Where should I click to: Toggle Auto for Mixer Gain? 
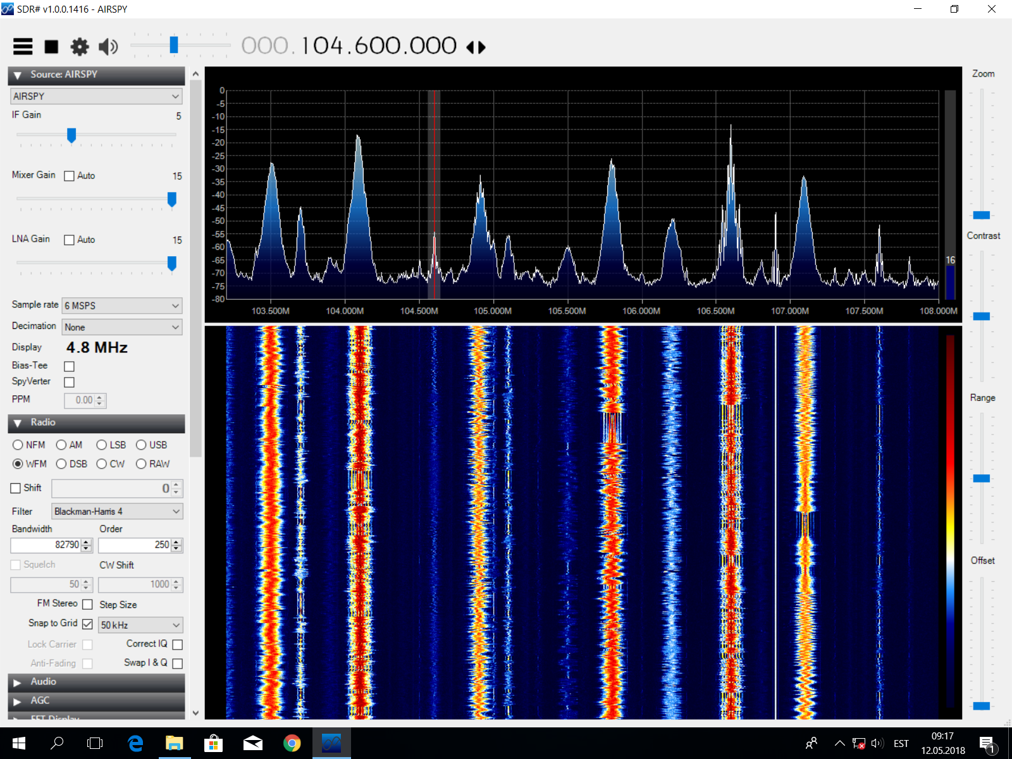click(x=70, y=176)
